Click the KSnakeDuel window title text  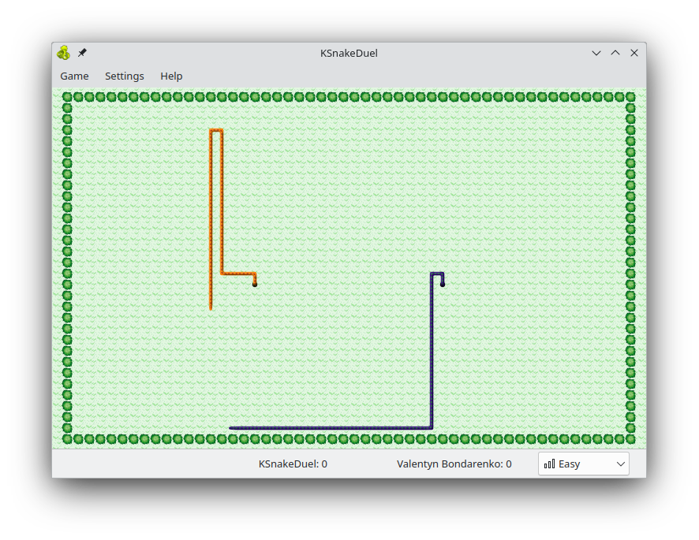click(349, 53)
